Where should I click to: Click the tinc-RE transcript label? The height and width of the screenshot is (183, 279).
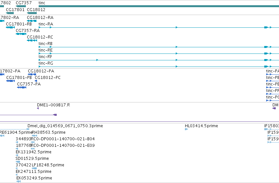(46, 50)
